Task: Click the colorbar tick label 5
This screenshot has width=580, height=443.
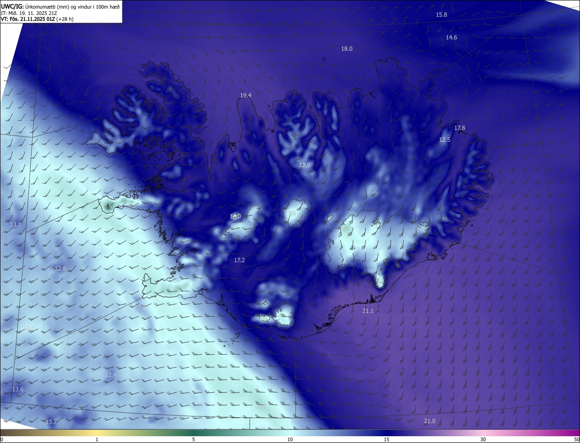Action: pos(193,439)
